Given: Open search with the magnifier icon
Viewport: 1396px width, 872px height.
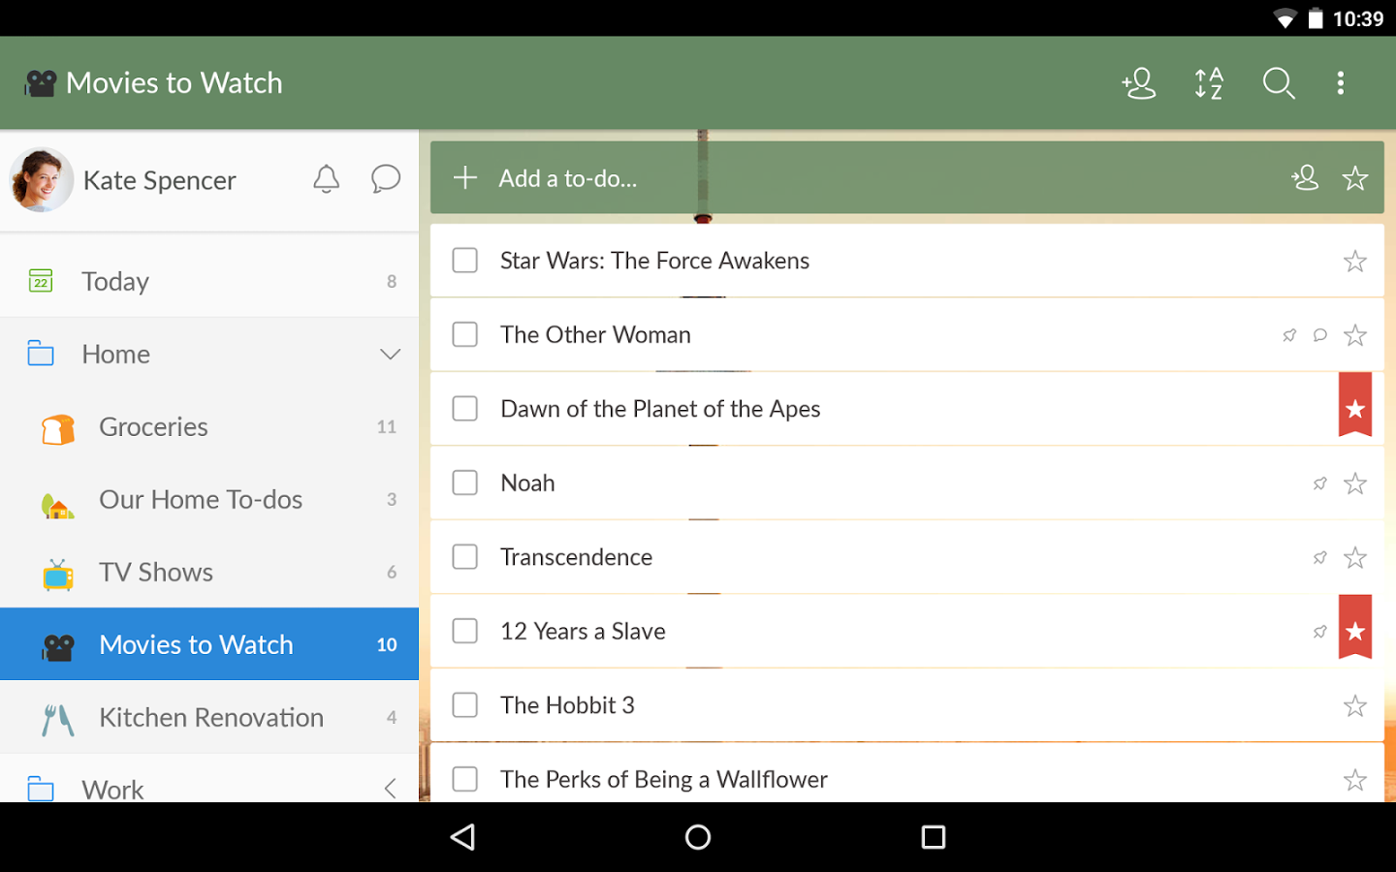Looking at the screenshot, I should pyautogui.click(x=1279, y=83).
